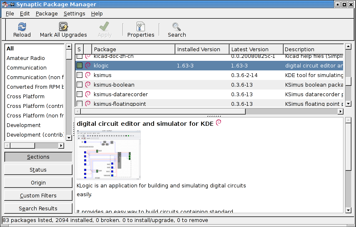
Task: Select the Communication section
Action: [x=27, y=68]
